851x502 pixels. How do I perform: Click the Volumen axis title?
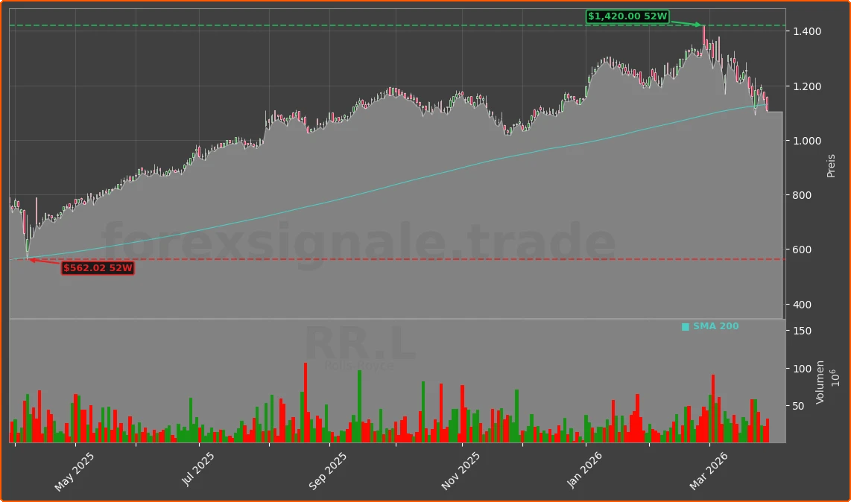[x=820, y=382]
